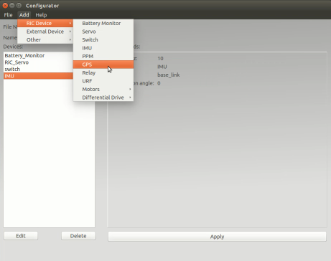Click the Add menu
This screenshot has height=261, width=331.
[24, 15]
